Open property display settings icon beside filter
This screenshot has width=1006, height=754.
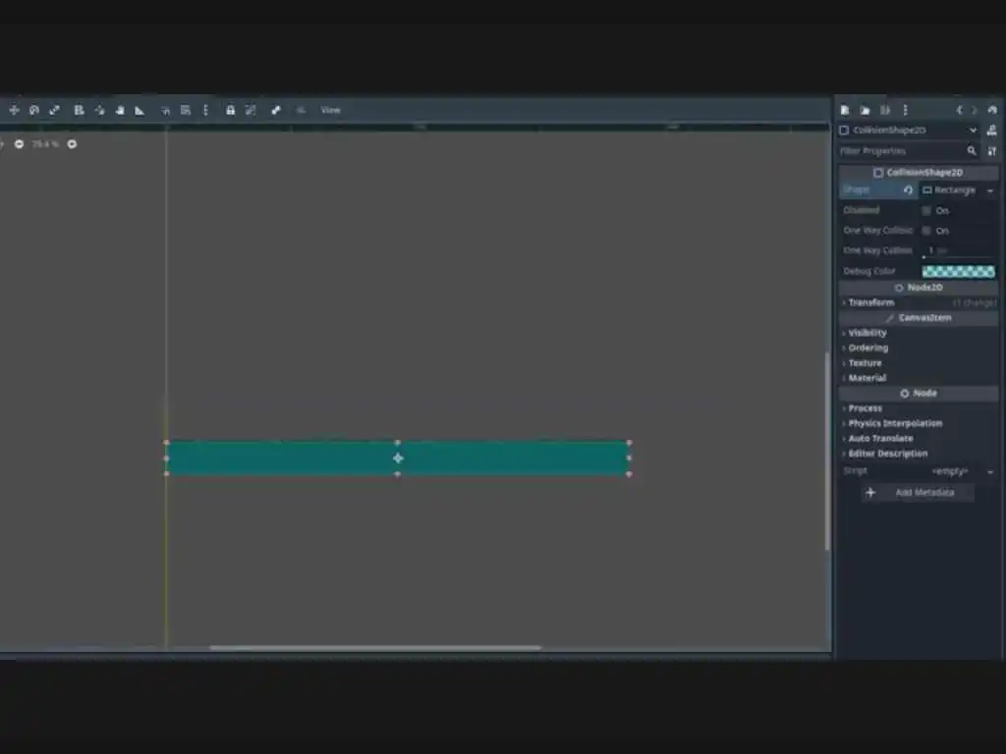992,150
